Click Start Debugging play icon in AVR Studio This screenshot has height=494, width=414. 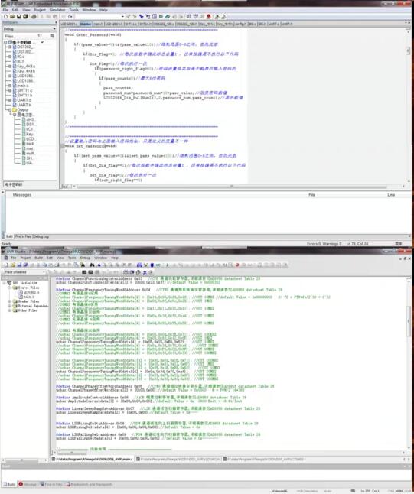coord(168,265)
